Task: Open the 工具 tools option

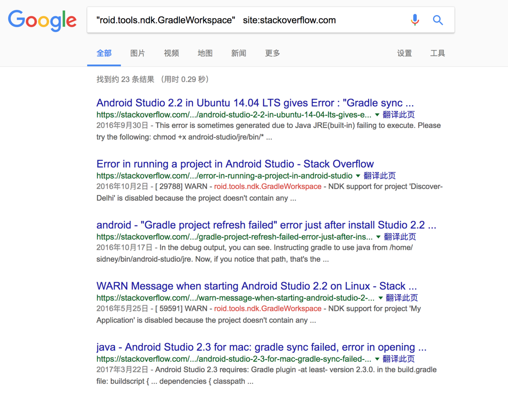Action: click(x=438, y=53)
